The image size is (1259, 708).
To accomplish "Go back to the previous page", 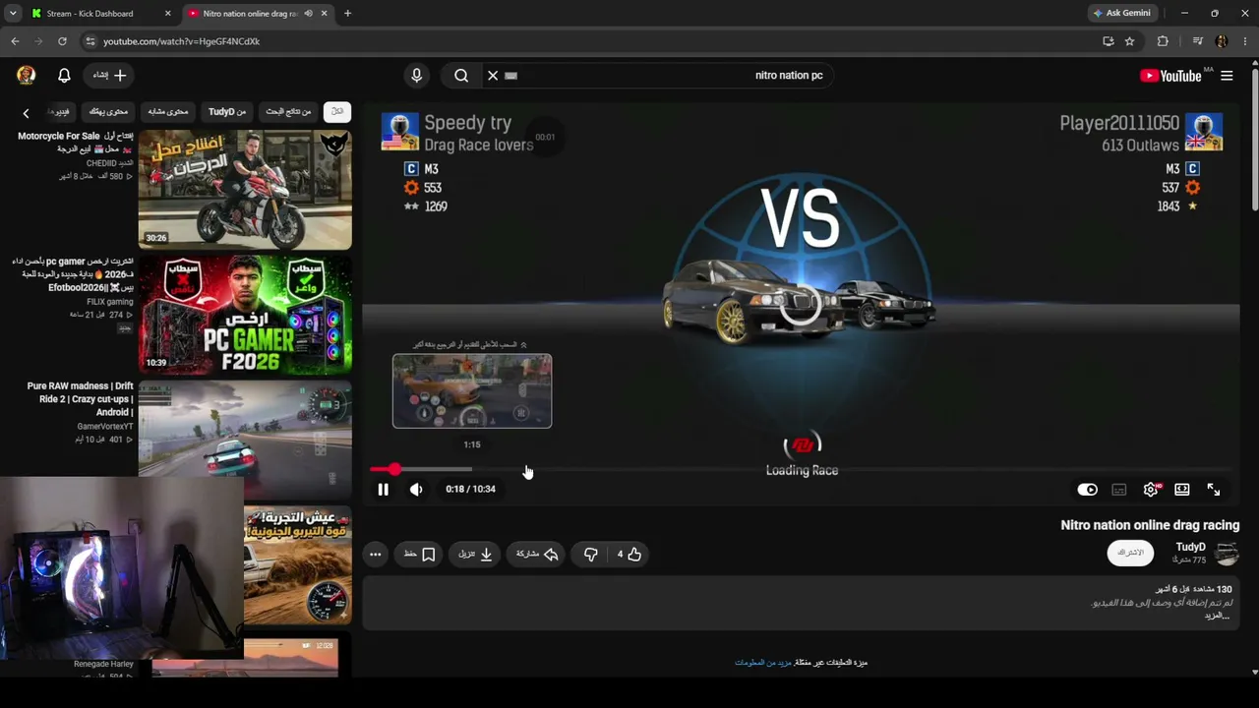I will [x=15, y=41].
